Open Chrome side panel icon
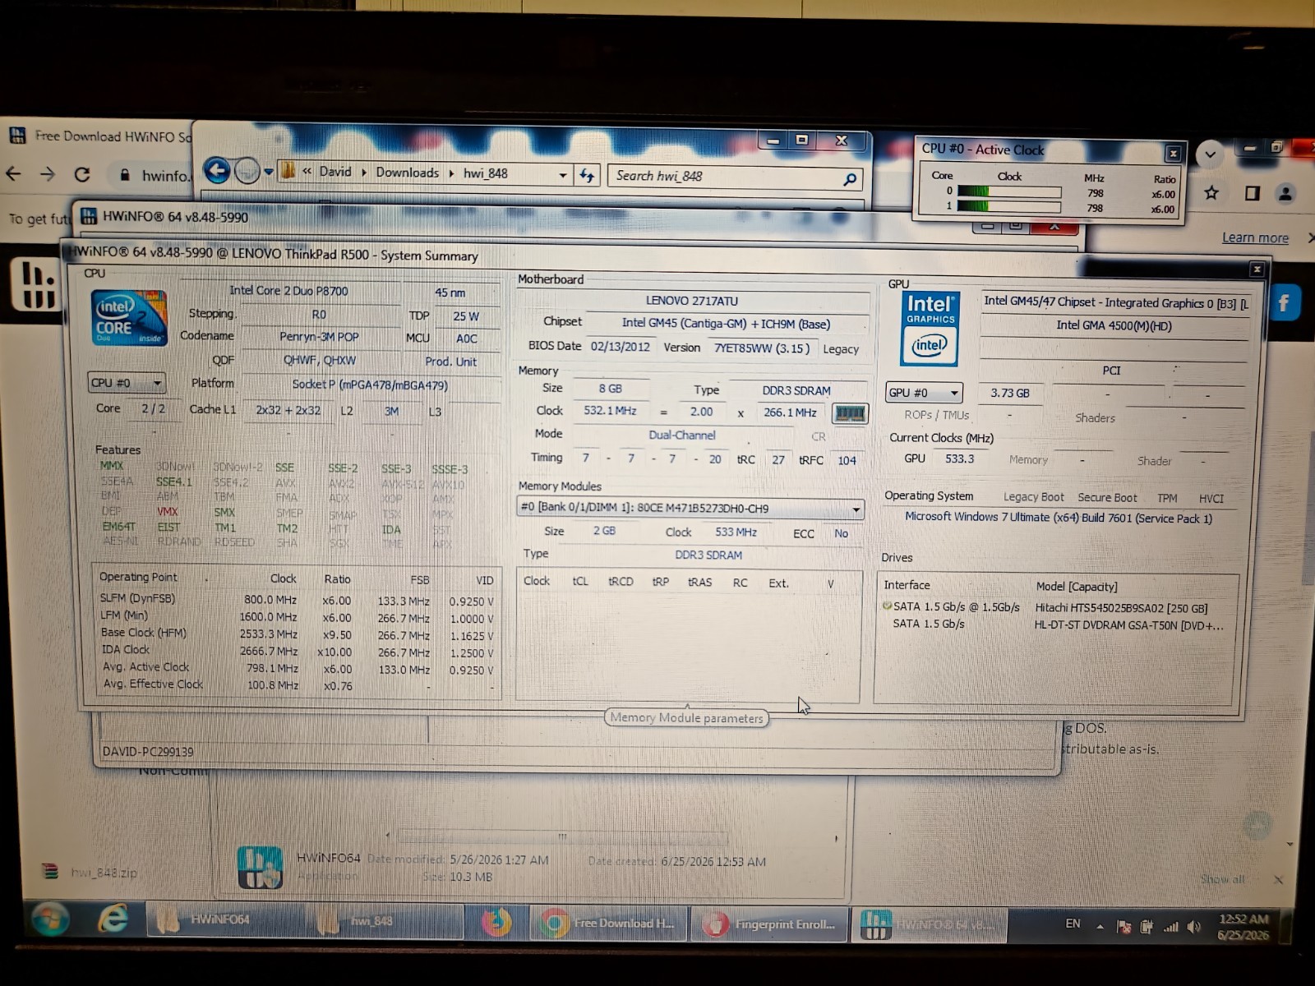Image resolution: width=1315 pixels, height=986 pixels. click(1253, 193)
